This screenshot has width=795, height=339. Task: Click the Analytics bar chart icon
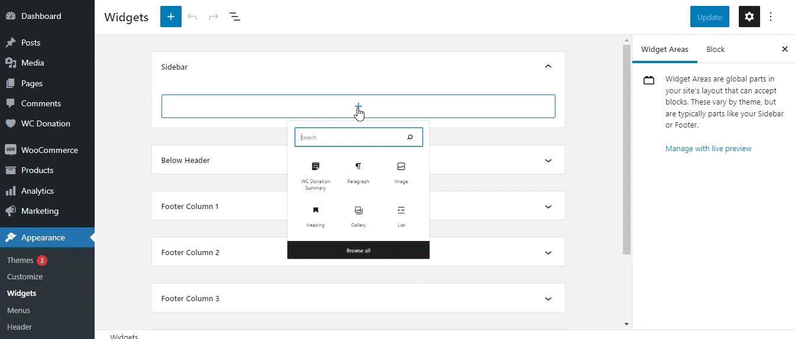coord(11,191)
